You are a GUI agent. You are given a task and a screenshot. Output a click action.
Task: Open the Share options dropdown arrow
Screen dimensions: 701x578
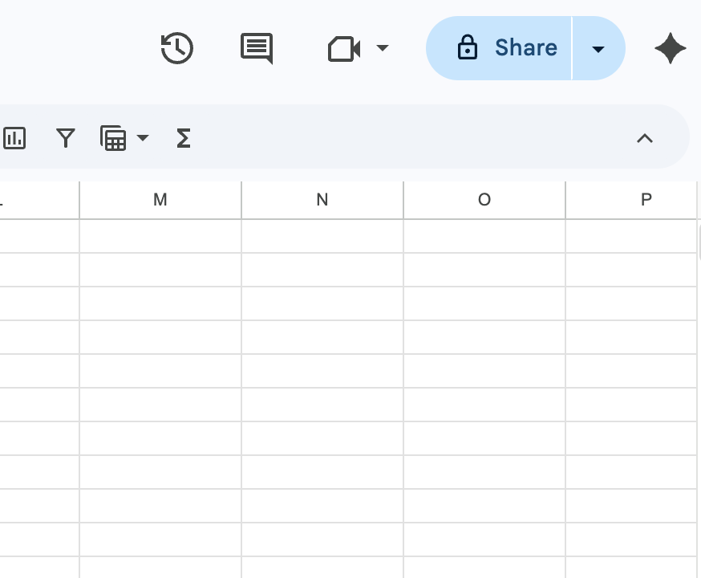coord(598,48)
